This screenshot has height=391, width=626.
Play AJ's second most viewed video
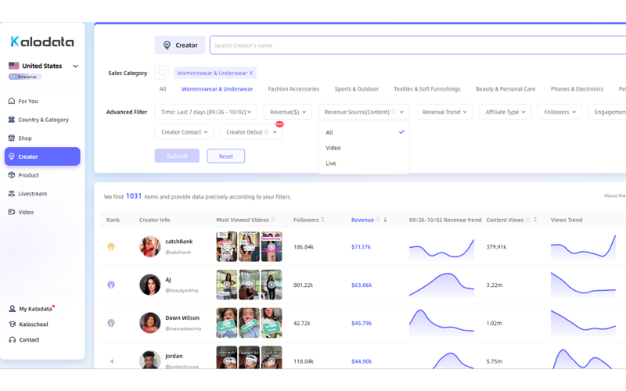coord(249,285)
